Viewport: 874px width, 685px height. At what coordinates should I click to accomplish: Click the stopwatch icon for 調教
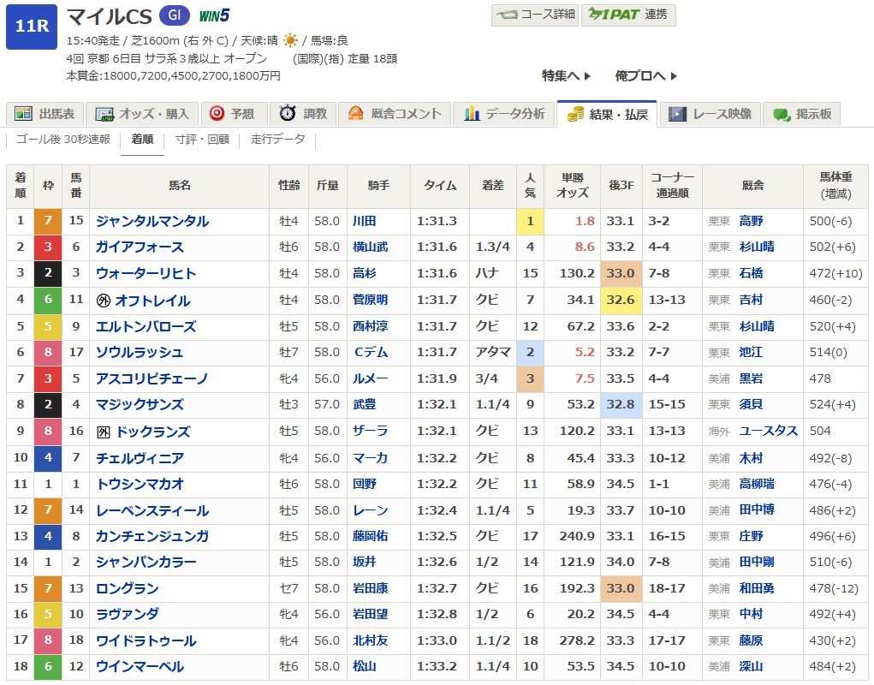coord(288,114)
